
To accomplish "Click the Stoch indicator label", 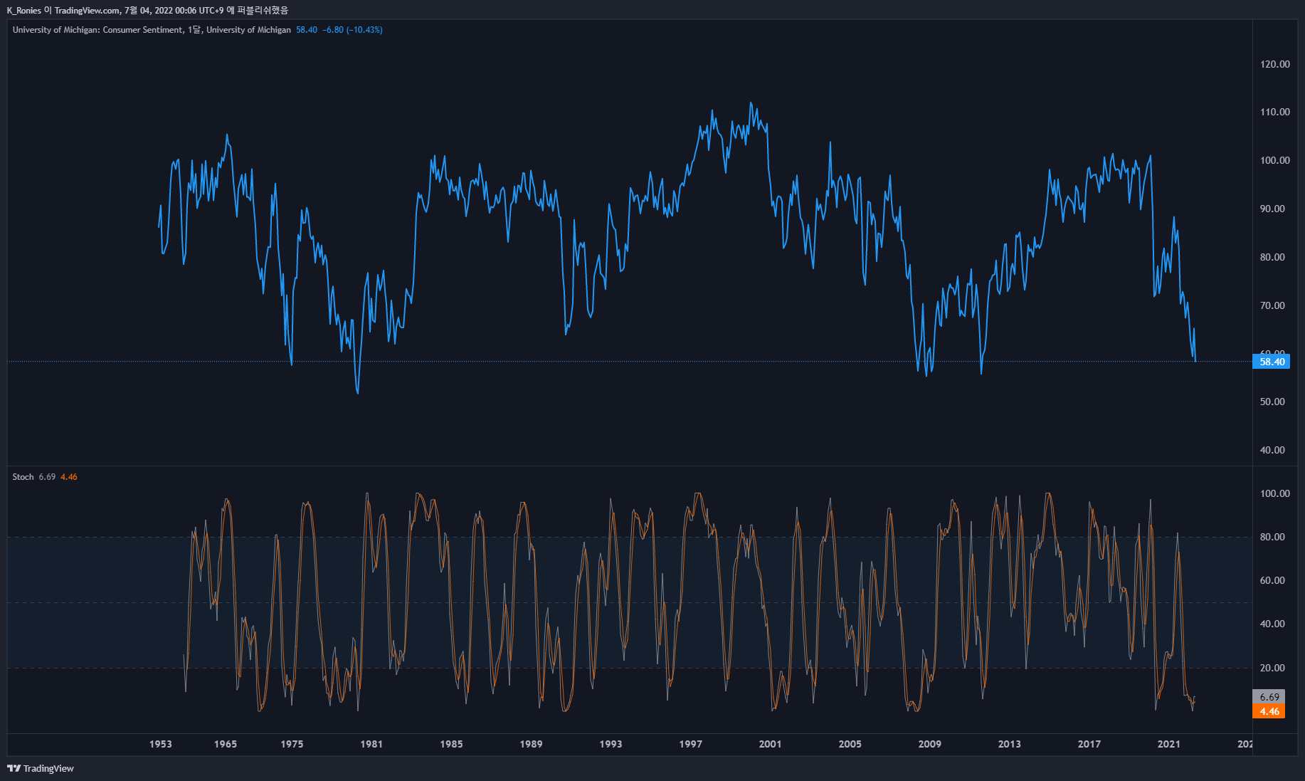I will [23, 477].
